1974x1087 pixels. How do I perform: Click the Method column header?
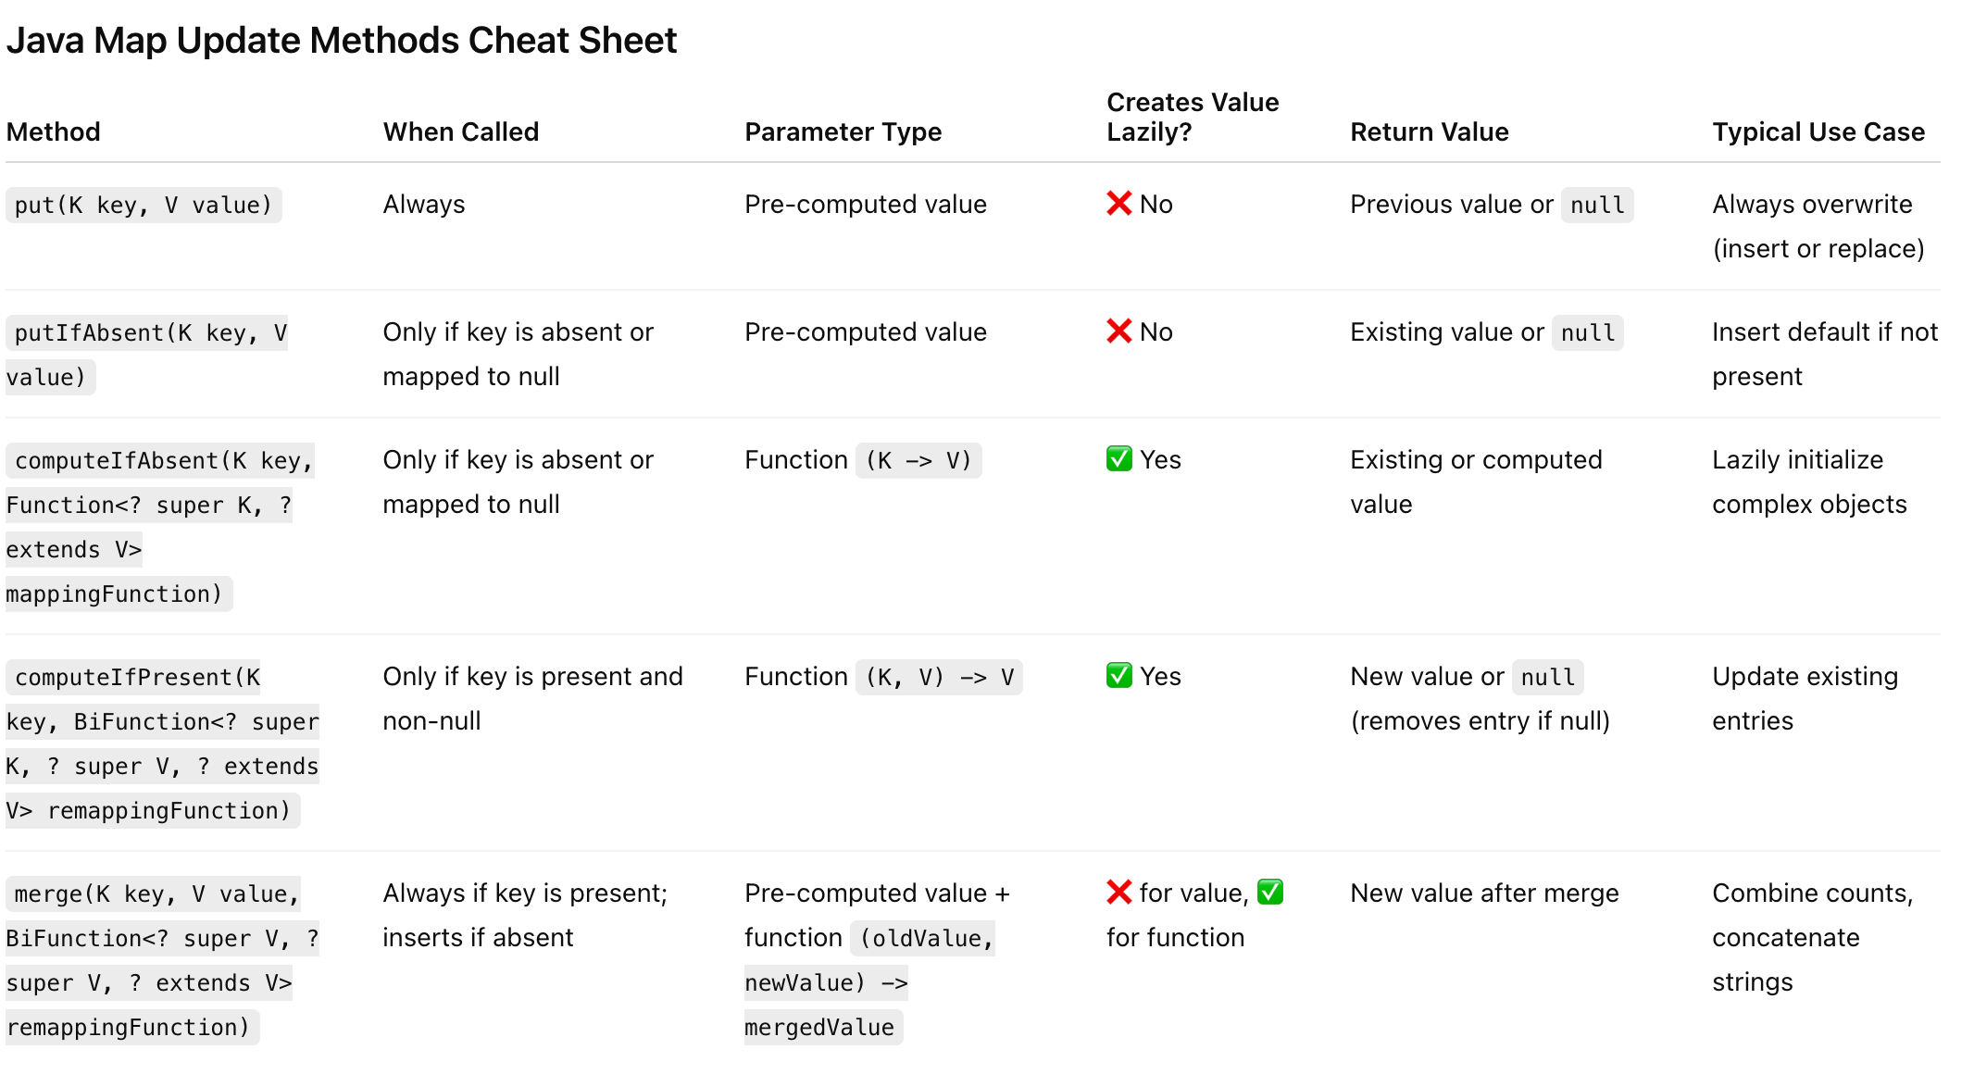coord(53,131)
